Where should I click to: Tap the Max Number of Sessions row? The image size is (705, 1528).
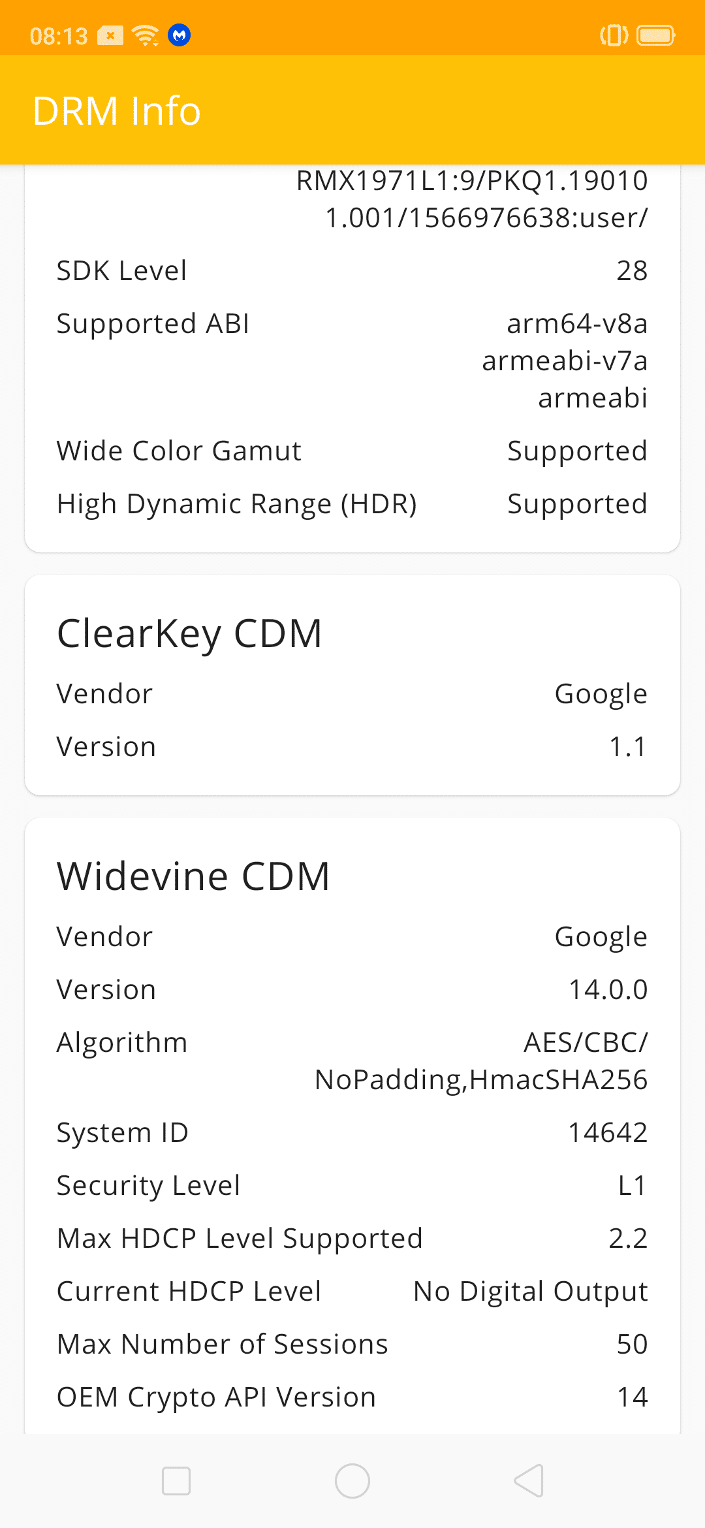click(x=352, y=1344)
